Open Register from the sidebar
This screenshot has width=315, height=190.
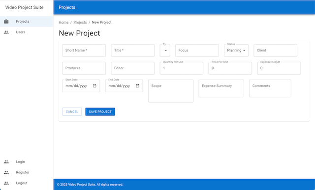click(x=27, y=172)
